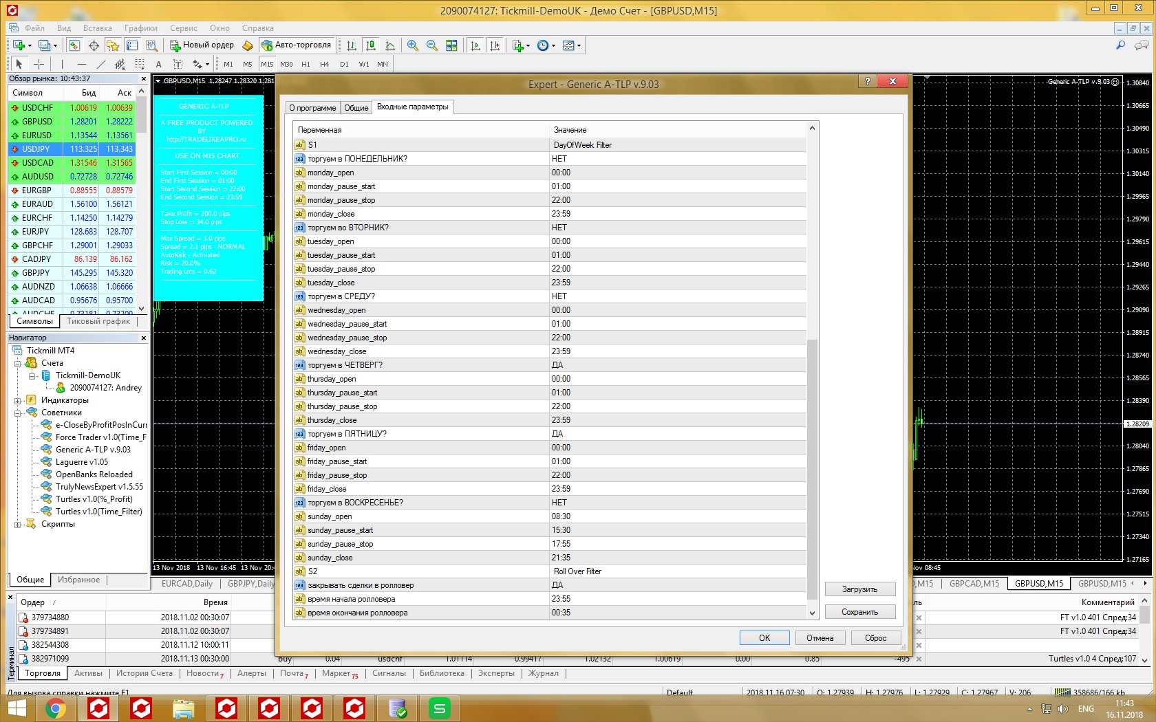Toggle the Авто-торговля button
1156x722 pixels.
[296, 45]
